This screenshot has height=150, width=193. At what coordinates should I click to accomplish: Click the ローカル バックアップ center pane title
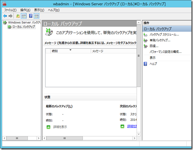pos(63,24)
